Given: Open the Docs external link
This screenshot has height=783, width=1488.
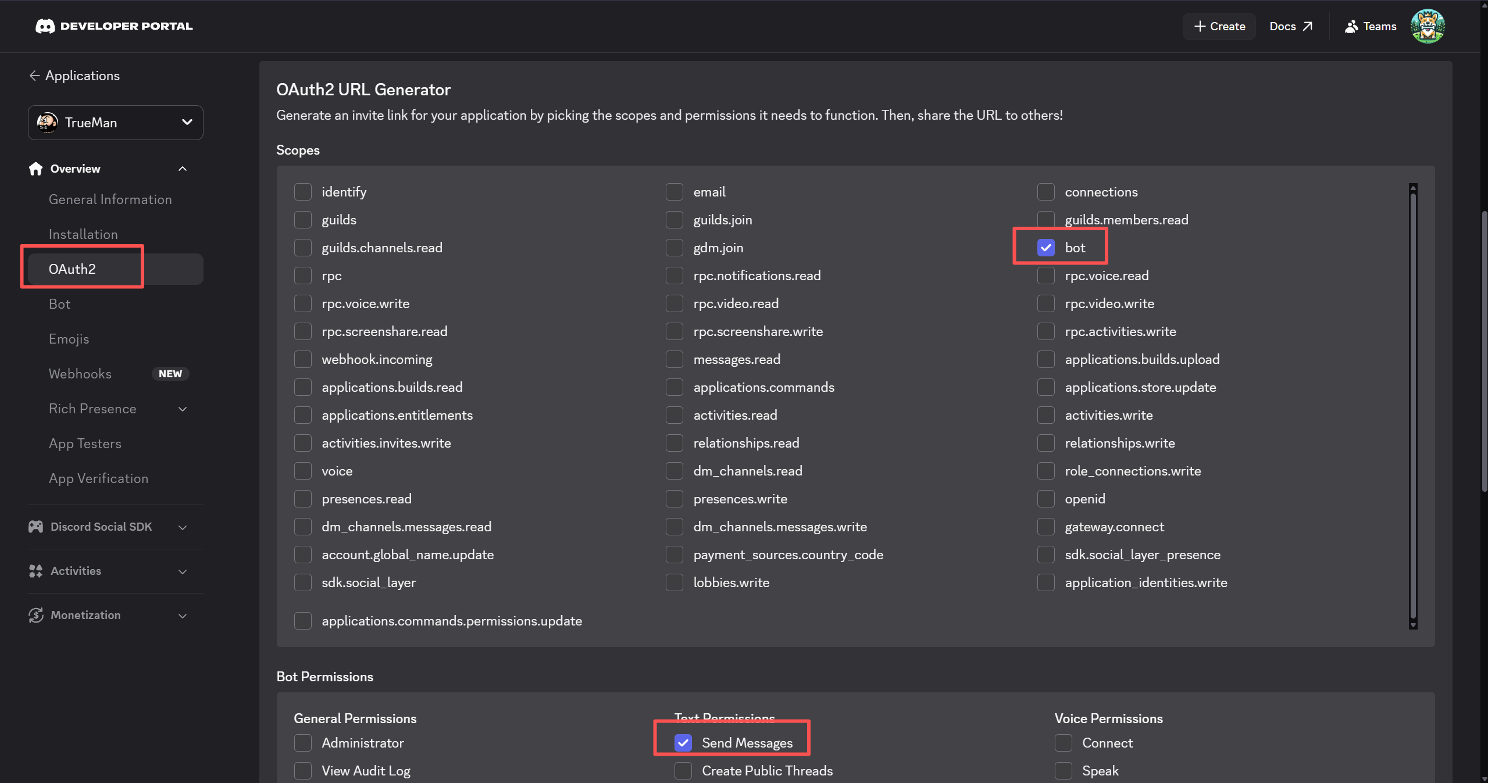Looking at the screenshot, I should click(x=1290, y=26).
